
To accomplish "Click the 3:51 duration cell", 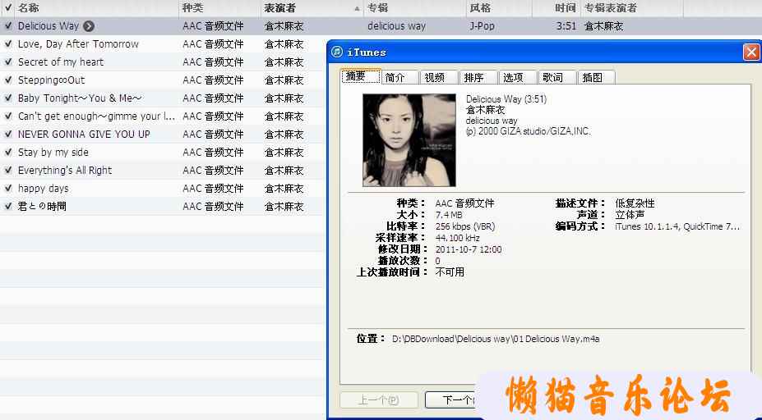I will pos(566,26).
